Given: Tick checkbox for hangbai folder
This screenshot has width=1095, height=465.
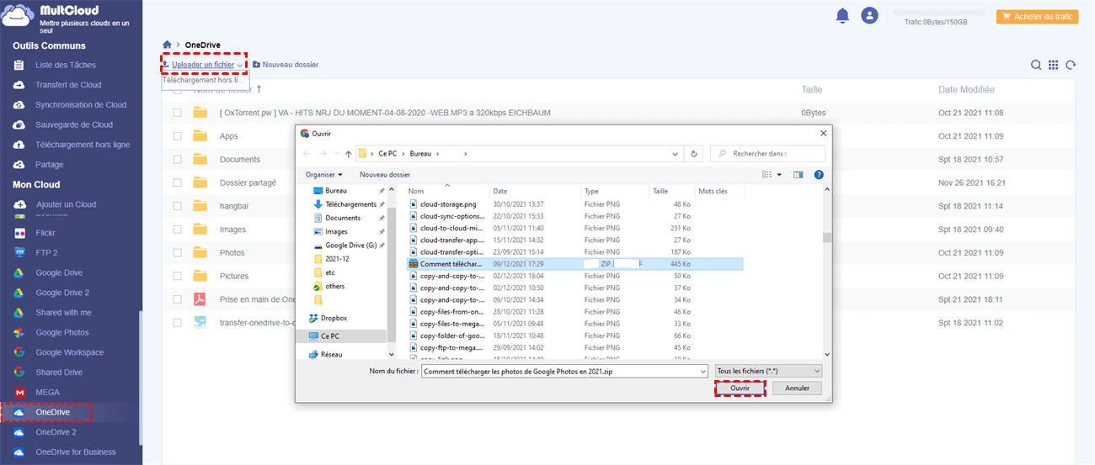Looking at the screenshot, I should click(178, 206).
